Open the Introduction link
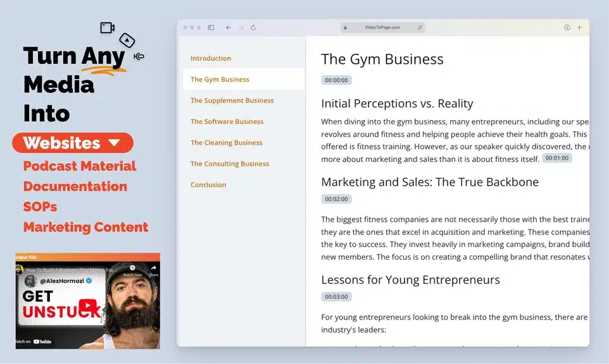 [x=210, y=58]
